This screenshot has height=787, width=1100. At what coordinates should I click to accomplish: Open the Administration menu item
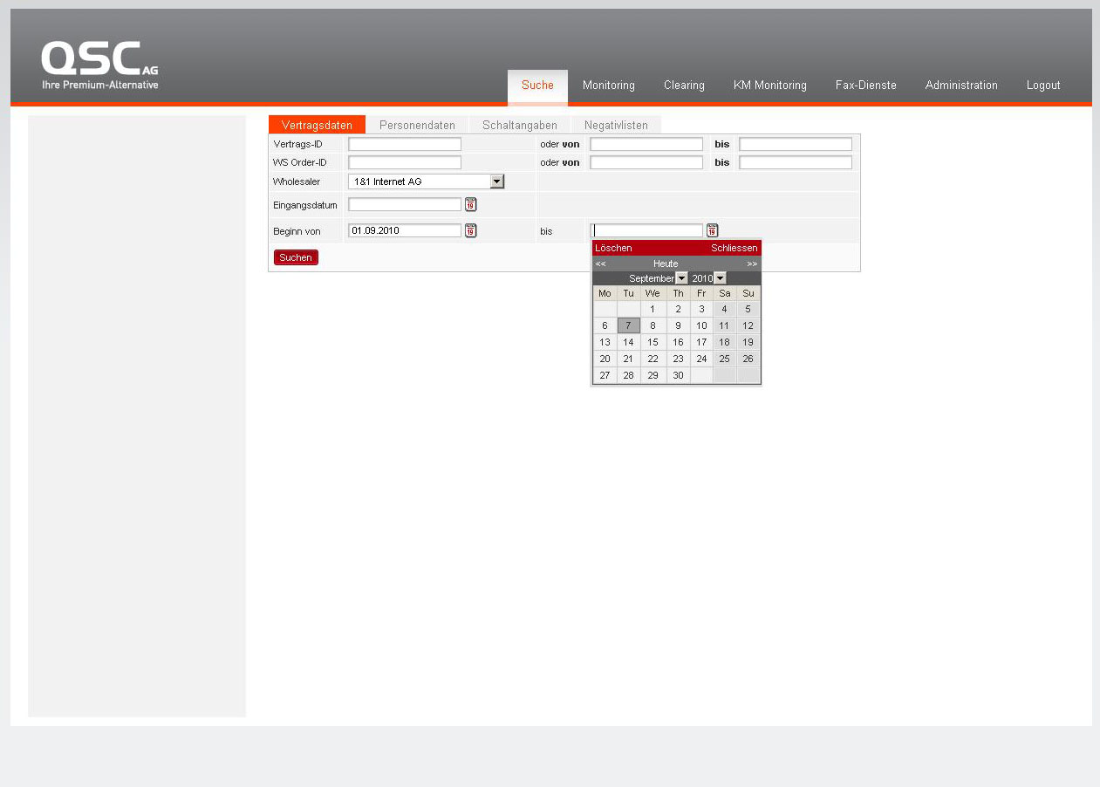(961, 86)
